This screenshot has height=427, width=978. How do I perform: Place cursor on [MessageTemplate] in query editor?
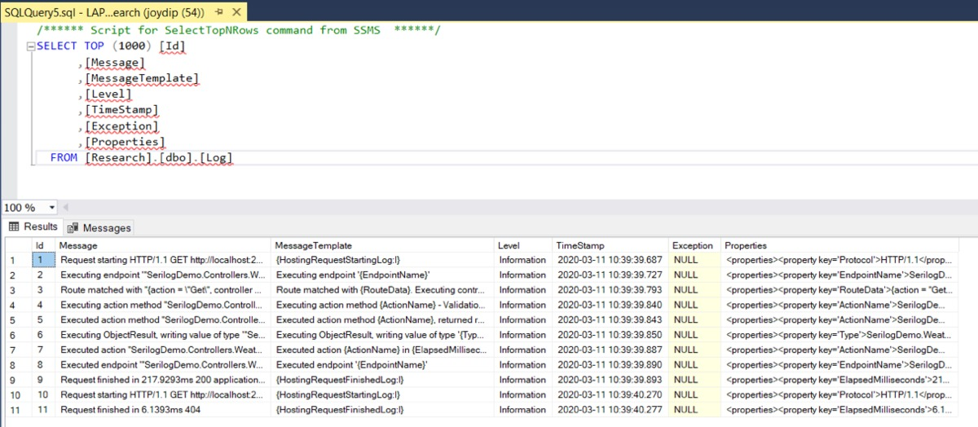tap(141, 78)
